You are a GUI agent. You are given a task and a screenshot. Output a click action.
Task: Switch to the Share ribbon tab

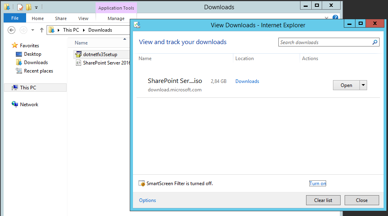tap(61, 18)
